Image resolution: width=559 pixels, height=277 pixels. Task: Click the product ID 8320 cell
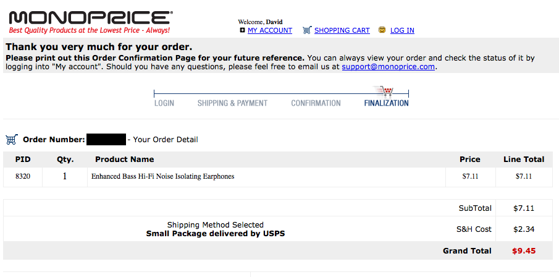tap(23, 176)
